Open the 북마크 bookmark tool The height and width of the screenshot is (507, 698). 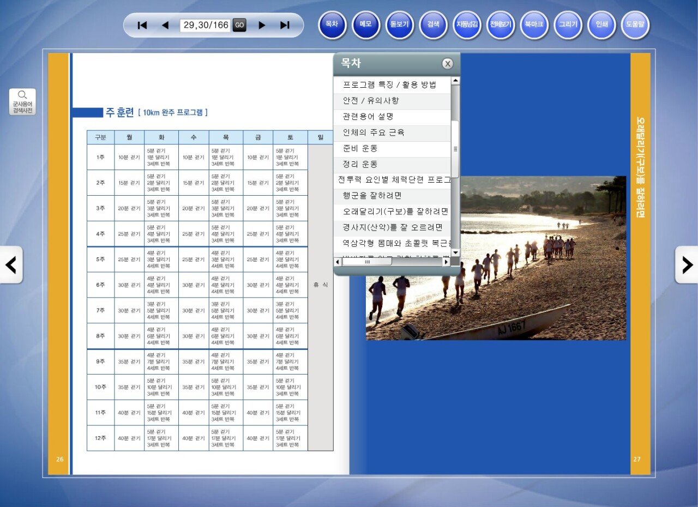point(534,25)
